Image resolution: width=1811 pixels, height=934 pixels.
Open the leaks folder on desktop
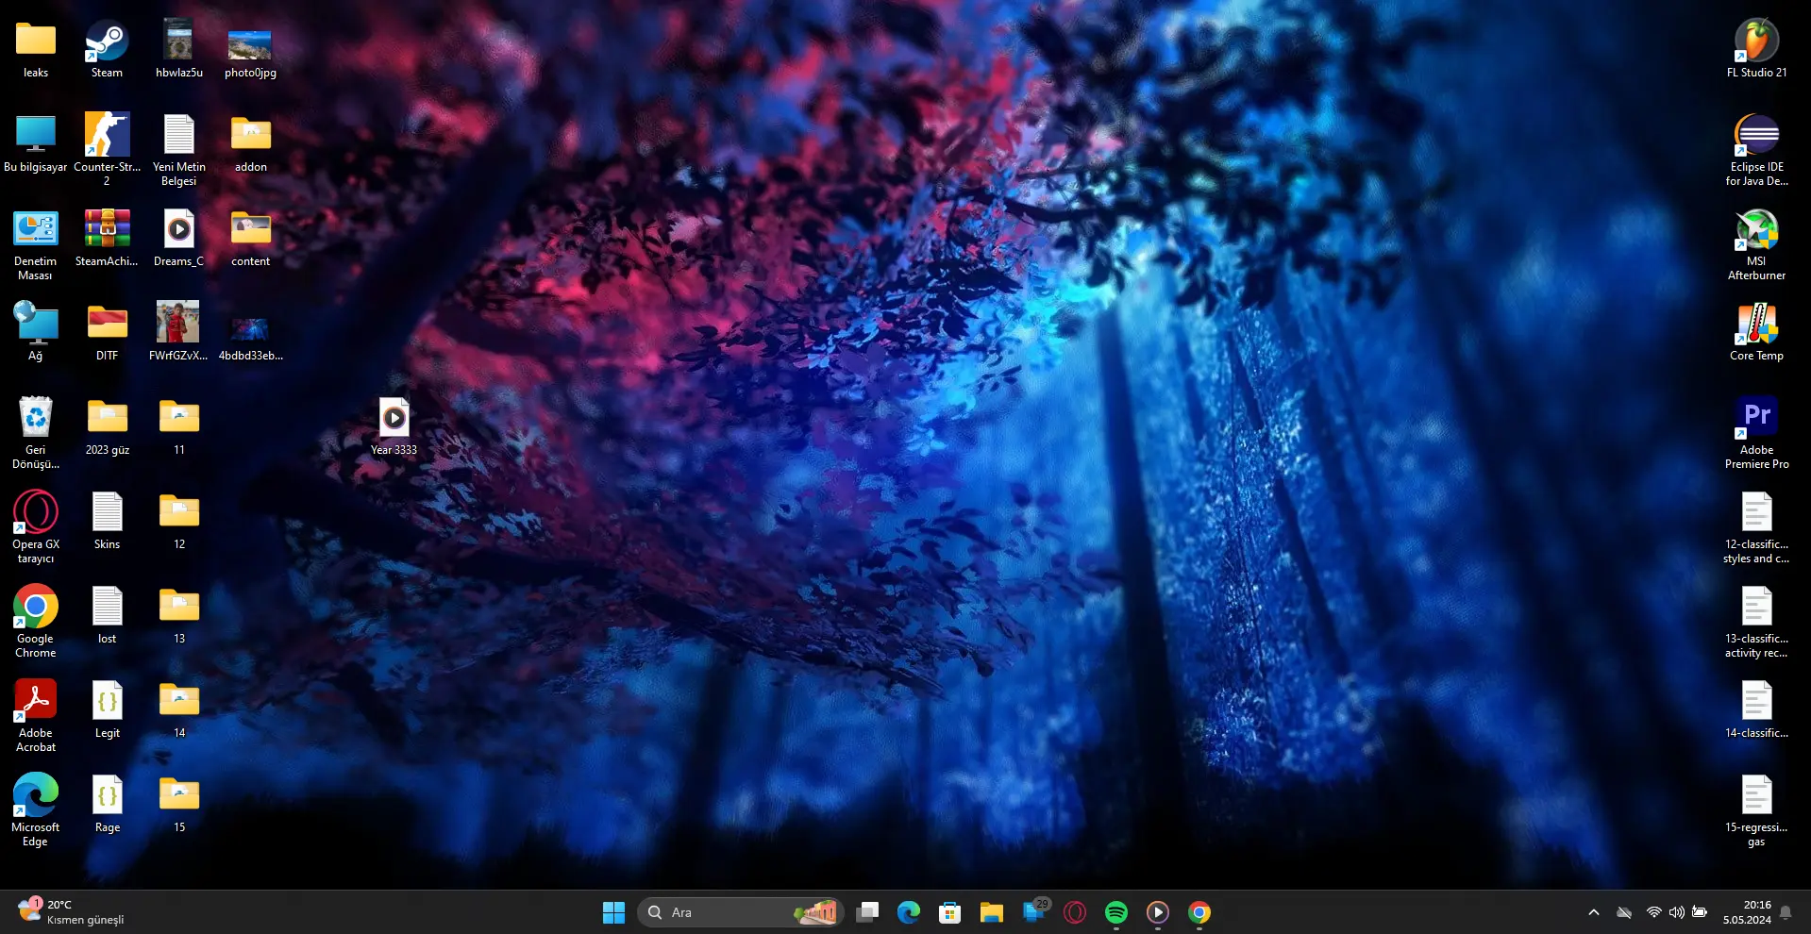(36, 50)
